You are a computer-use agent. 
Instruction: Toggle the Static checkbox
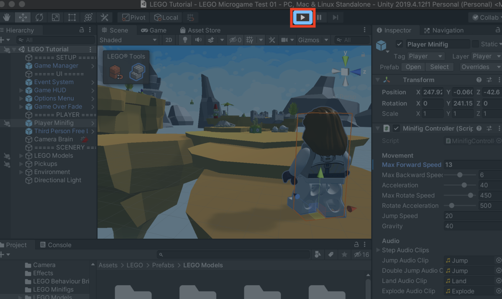tap(475, 44)
